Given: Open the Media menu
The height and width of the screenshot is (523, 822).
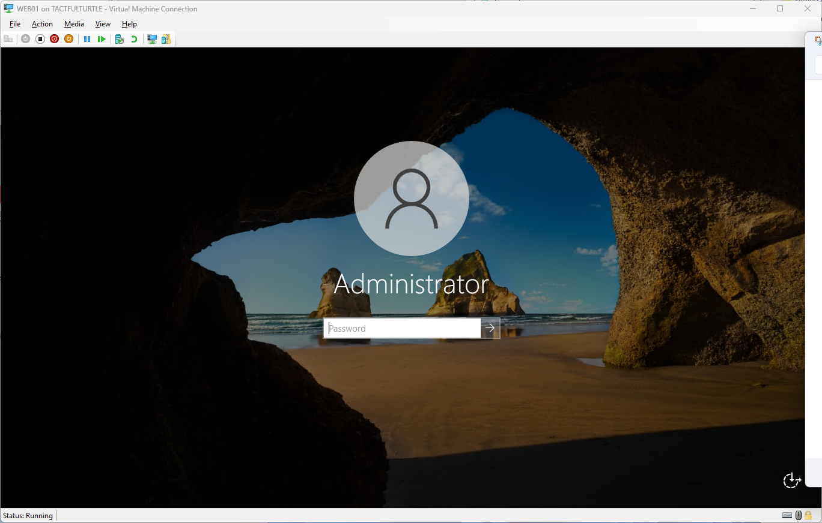Looking at the screenshot, I should [74, 24].
